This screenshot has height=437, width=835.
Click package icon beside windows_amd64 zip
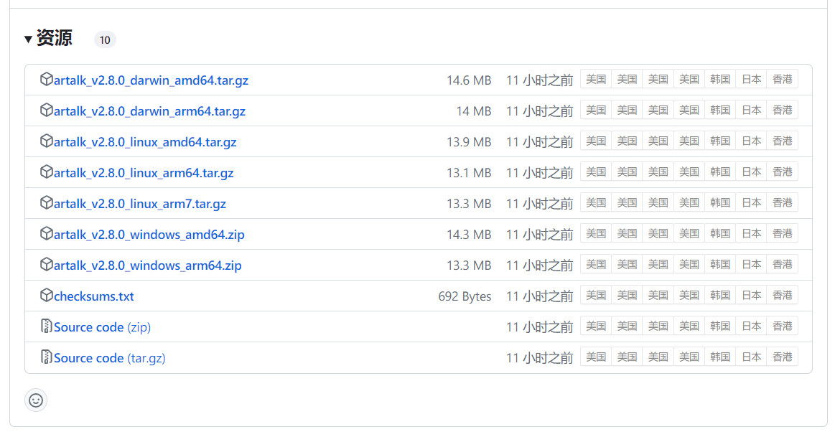(x=46, y=234)
